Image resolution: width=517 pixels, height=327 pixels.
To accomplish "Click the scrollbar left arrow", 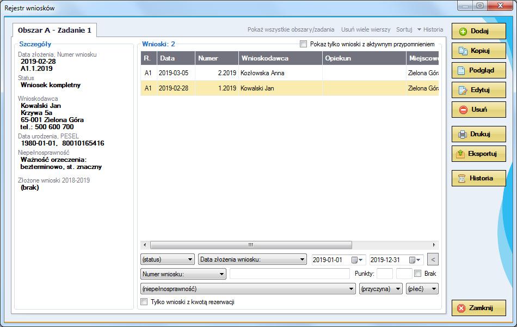I will (145, 245).
